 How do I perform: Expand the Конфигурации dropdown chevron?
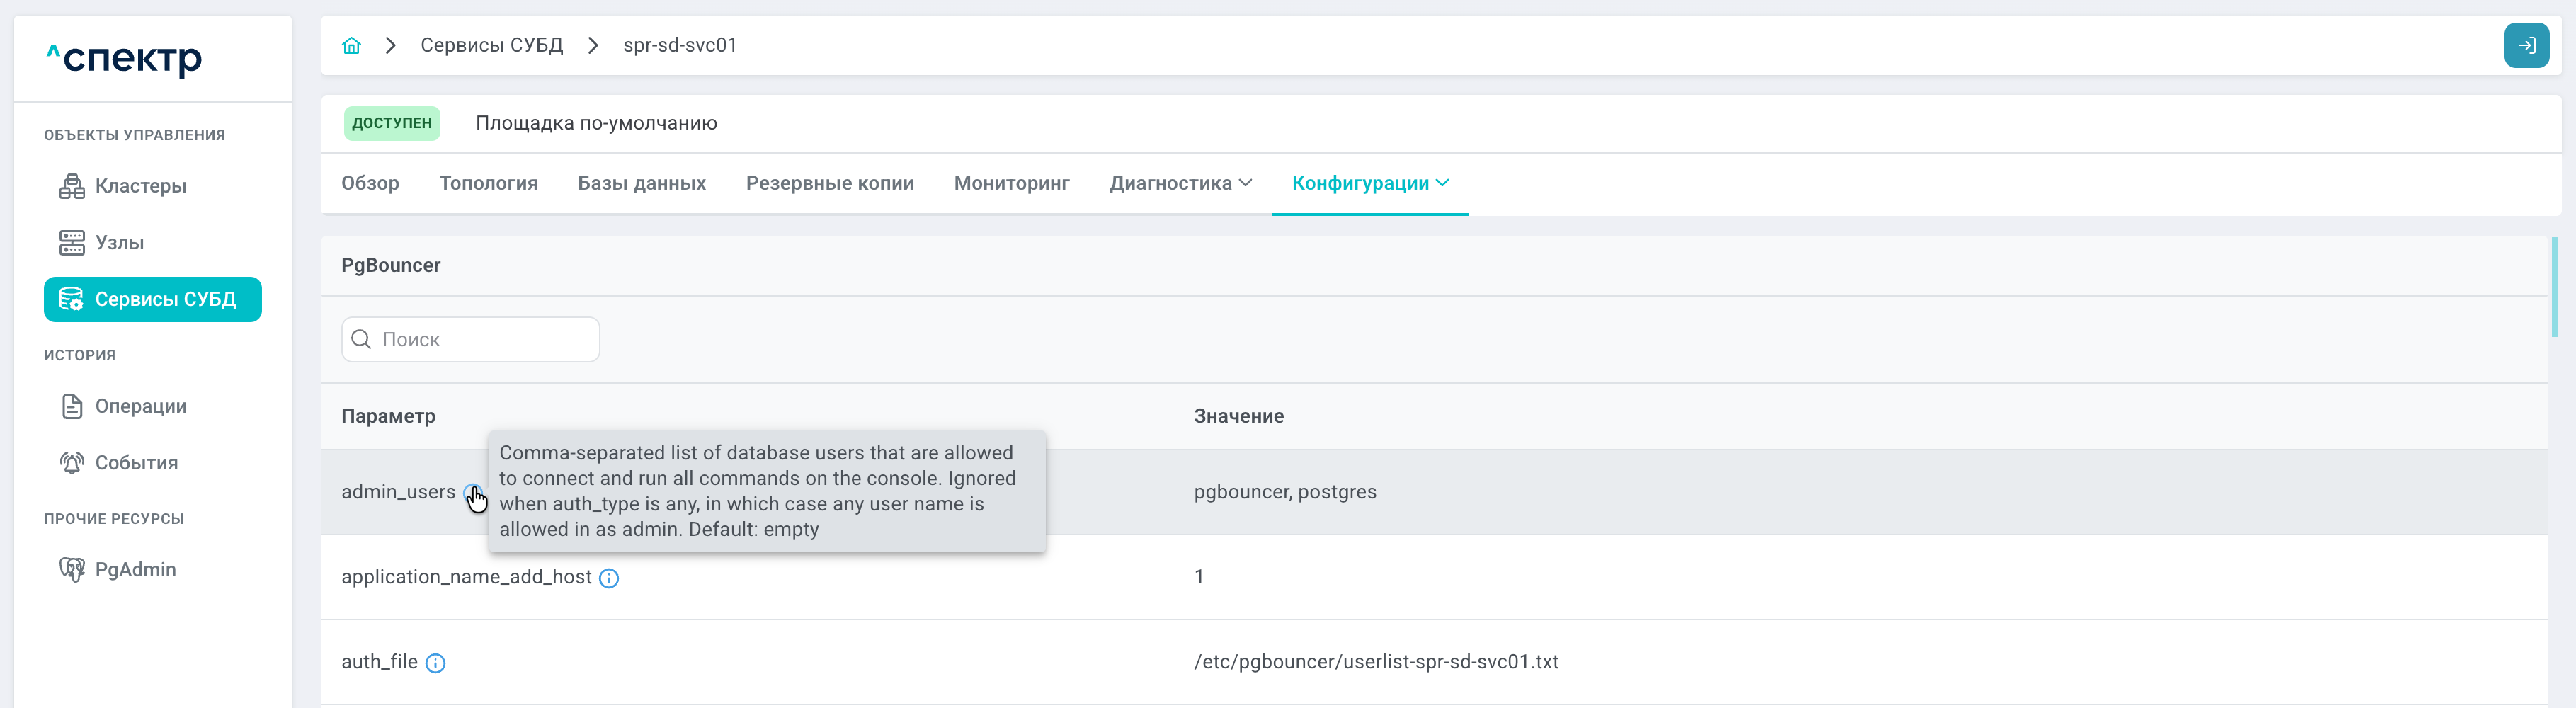pyautogui.click(x=1442, y=183)
